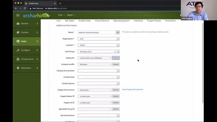Switch to the Salt States tab
The width and height of the screenshot is (217, 122).
click(70, 21)
